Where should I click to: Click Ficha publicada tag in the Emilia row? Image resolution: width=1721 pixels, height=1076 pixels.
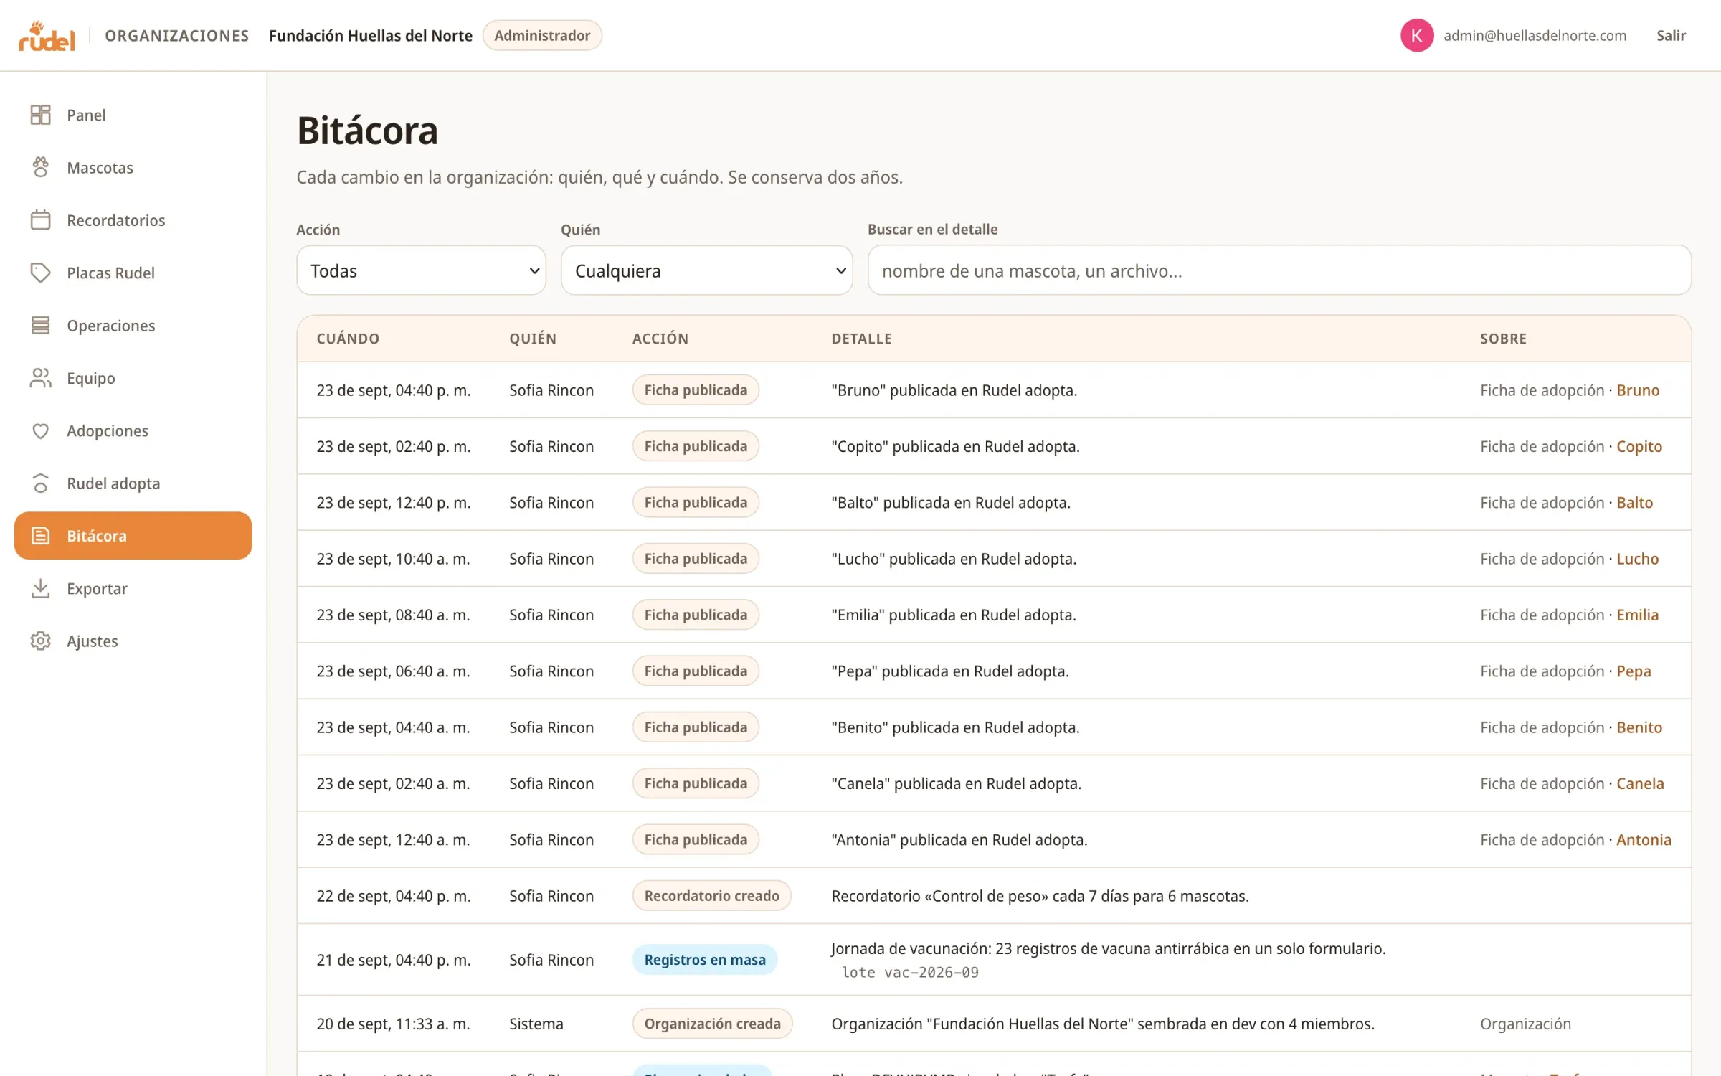click(696, 615)
